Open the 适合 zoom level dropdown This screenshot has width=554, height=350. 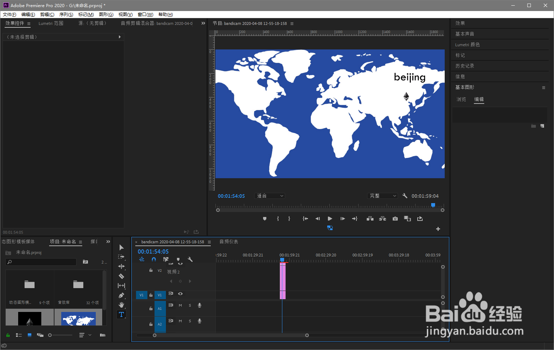pos(270,196)
